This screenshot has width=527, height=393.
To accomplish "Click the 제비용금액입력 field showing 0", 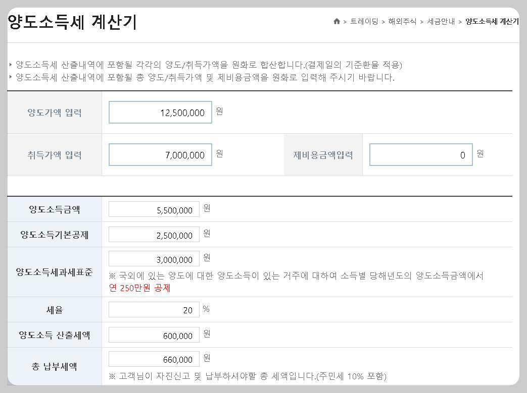I will tap(420, 155).
